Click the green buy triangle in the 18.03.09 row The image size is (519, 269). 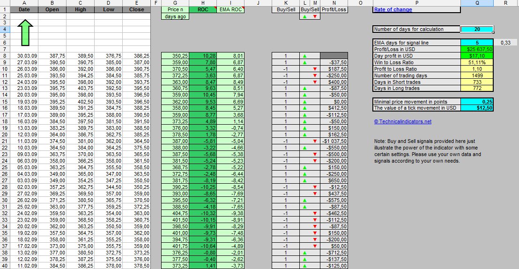point(304,108)
